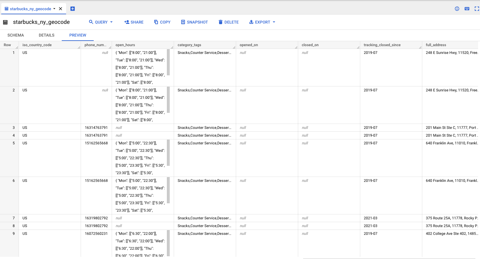Delete the table using DELETE
This screenshot has width=480, height=259.
point(228,22)
